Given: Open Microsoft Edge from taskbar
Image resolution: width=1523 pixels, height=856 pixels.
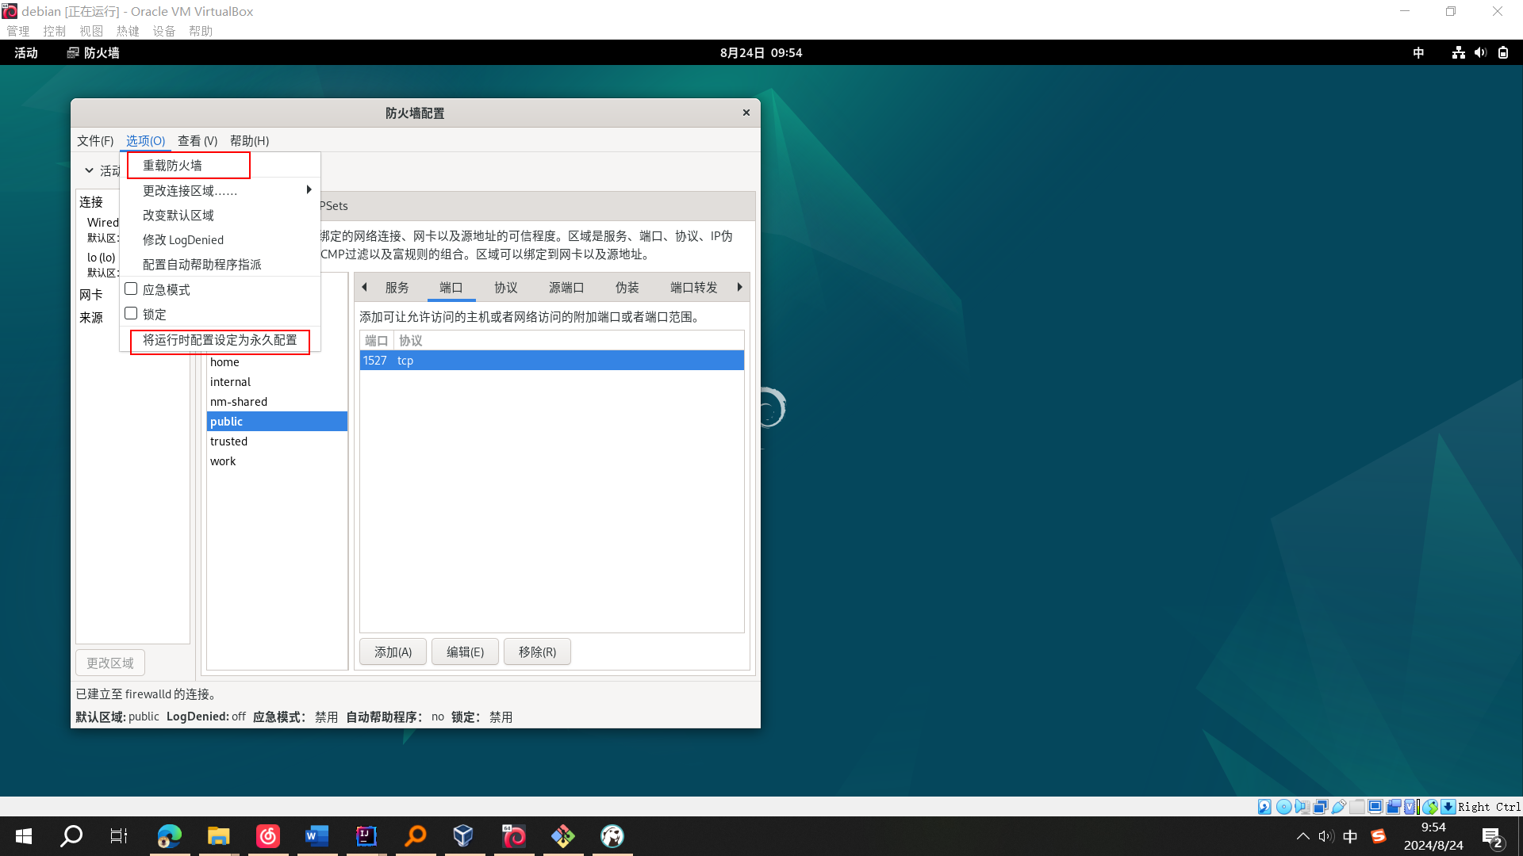Looking at the screenshot, I should tap(169, 835).
